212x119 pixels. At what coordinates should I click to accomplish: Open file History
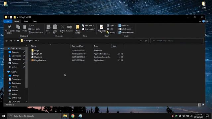111,32
